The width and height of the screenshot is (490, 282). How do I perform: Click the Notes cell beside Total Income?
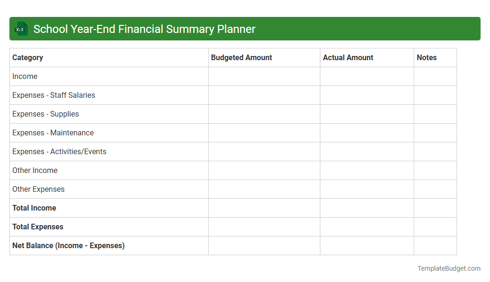coord(435,208)
